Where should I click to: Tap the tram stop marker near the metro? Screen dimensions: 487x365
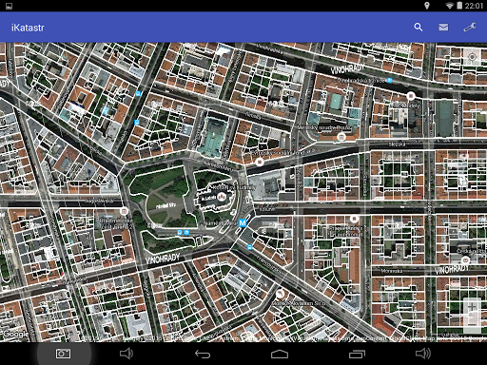249,247
